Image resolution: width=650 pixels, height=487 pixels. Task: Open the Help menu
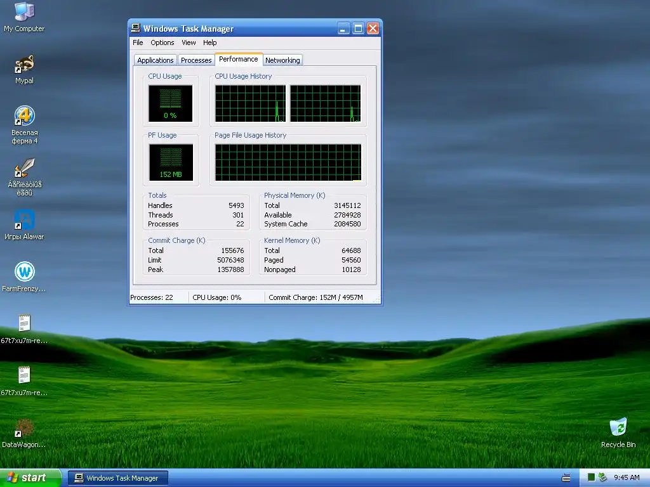[209, 42]
